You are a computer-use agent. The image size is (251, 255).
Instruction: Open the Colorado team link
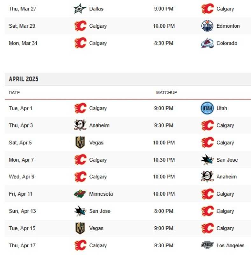(x=227, y=43)
